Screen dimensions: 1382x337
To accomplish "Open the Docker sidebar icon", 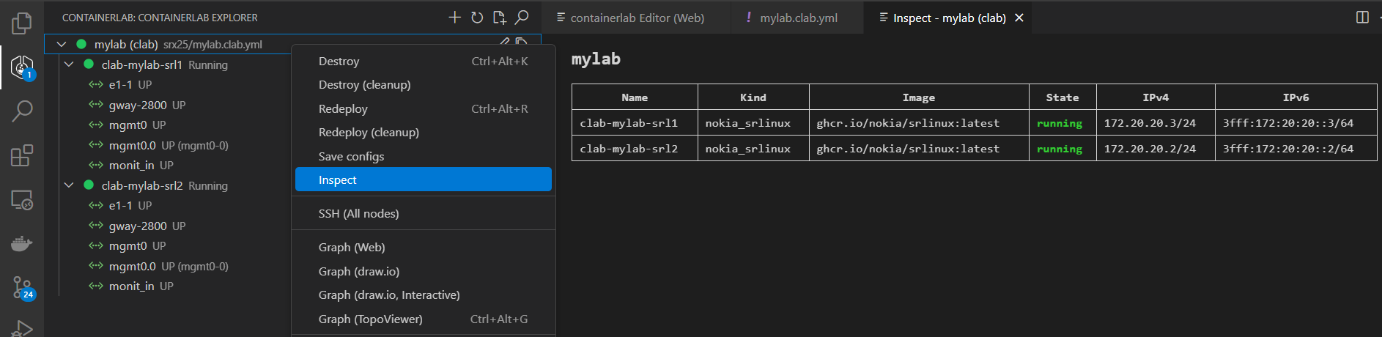I will [x=22, y=243].
